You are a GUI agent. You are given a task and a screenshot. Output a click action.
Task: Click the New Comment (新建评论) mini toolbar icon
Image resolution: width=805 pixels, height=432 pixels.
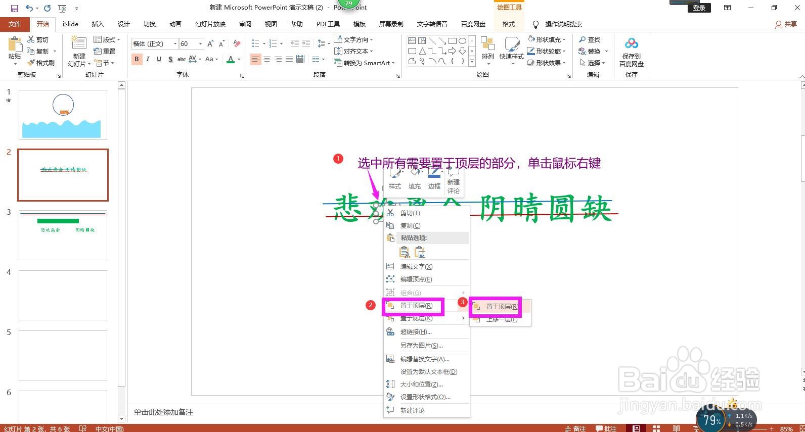click(x=454, y=181)
